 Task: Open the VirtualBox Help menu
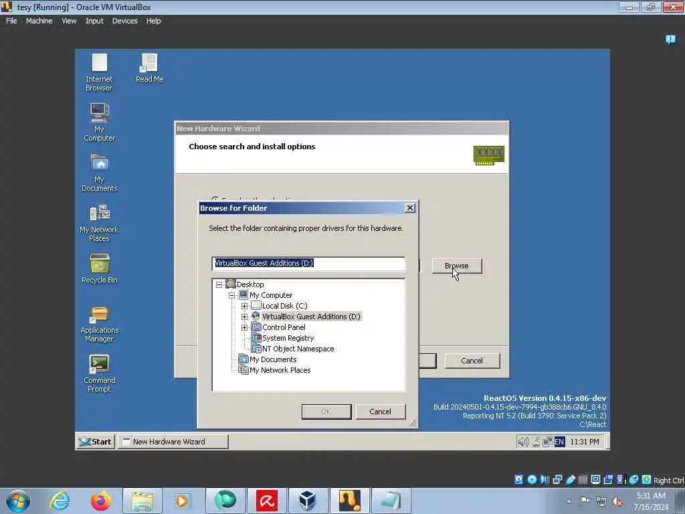point(153,21)
